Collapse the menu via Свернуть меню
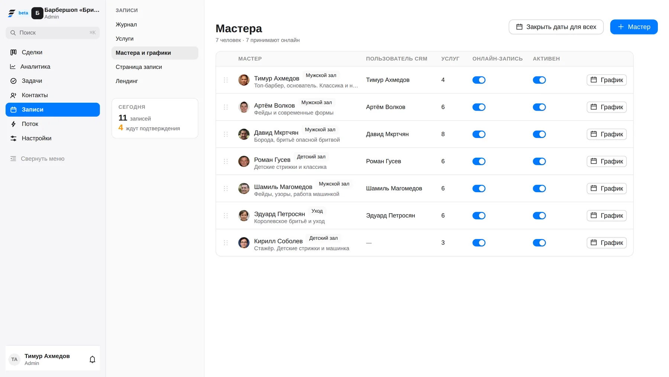The width and height of the screenshot is (669, 377). (x=53, y=159)
